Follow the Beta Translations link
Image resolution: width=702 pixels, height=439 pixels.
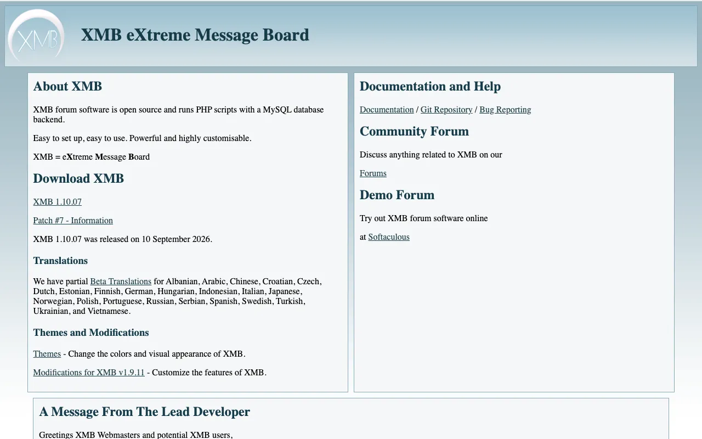coord(121,282)
